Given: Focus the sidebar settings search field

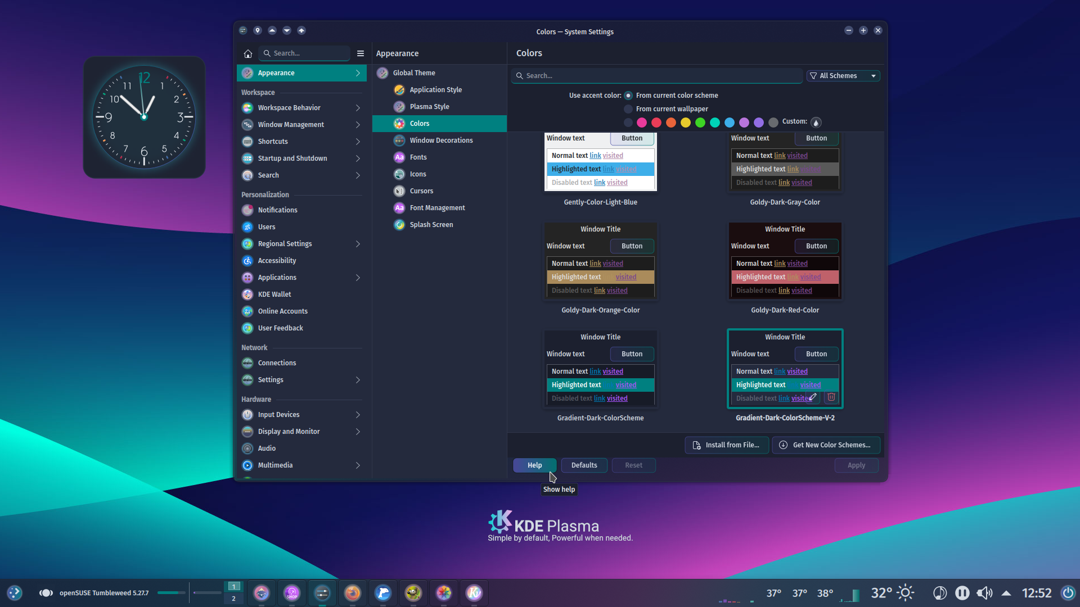Looking at the screenshot, I should 304,53.
